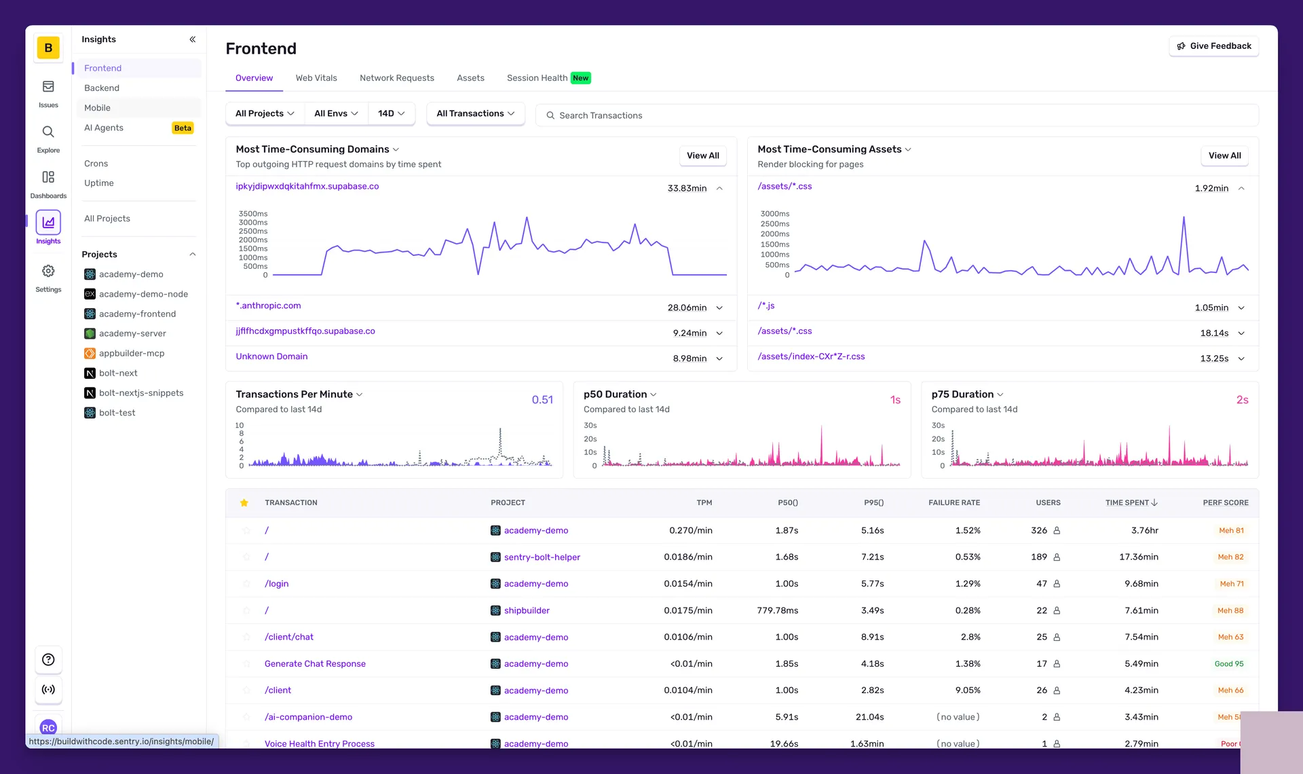
Task: Click the help question-mark icon
Action: [x=48, y=659]
